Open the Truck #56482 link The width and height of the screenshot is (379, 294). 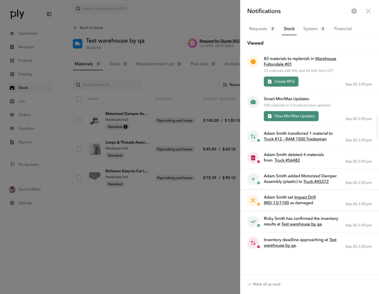(287, 160)
